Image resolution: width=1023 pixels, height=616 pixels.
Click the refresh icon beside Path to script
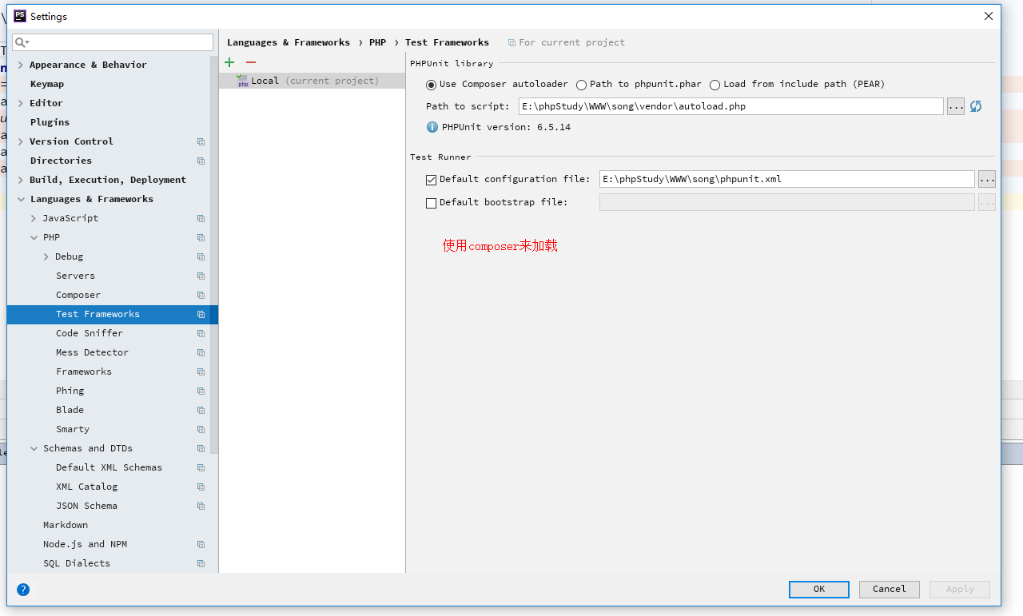click(976, 106)
